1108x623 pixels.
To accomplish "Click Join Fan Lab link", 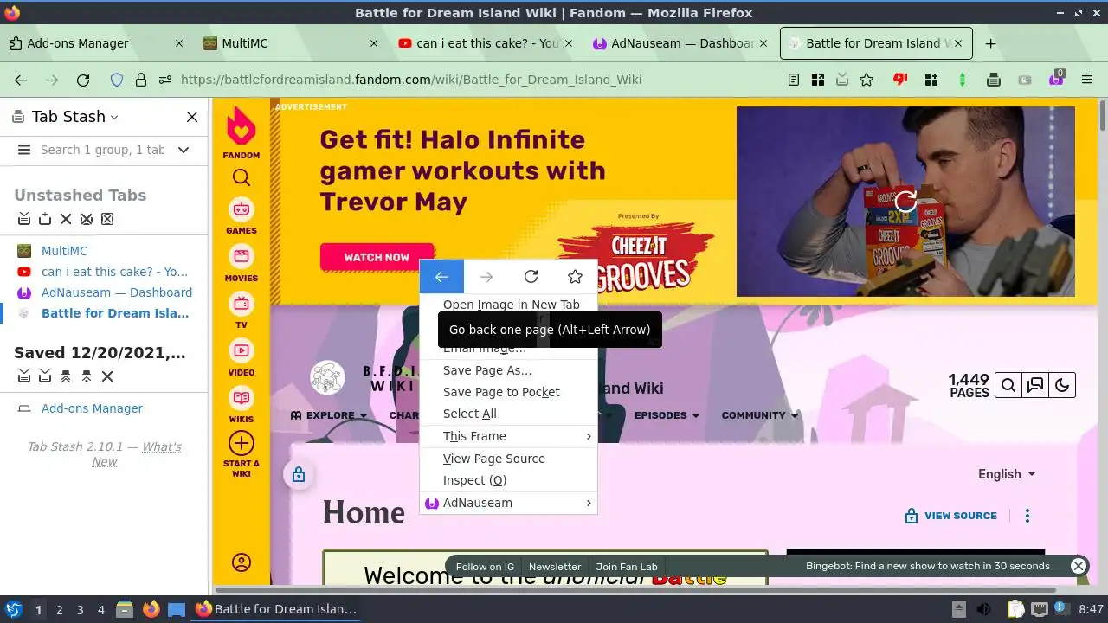I will click(x=627, y=567).
